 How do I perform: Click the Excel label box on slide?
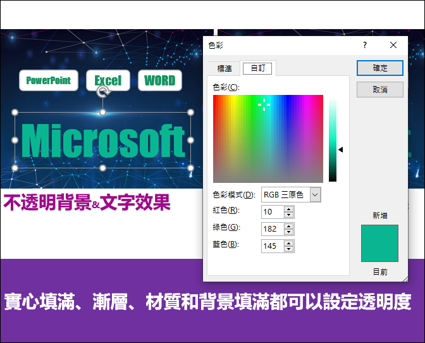108,80
